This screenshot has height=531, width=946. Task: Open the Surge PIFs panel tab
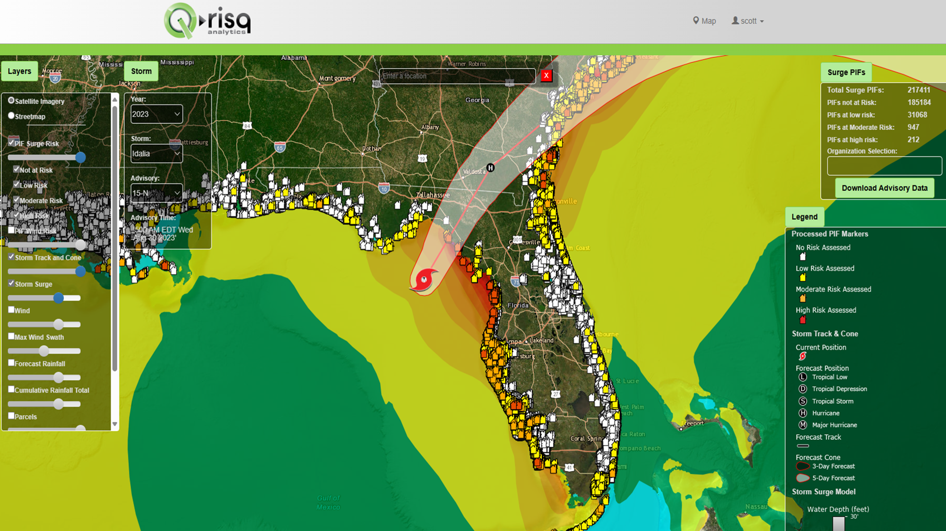pos(846,72)
